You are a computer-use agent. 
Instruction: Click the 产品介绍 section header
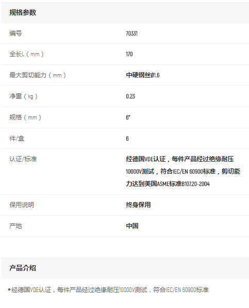tap(23, 268)
